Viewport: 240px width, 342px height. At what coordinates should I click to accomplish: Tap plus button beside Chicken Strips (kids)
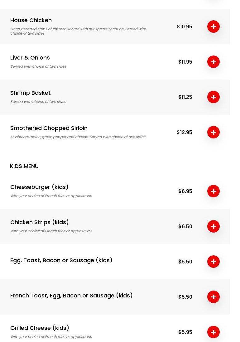click(x=214, y=226)
